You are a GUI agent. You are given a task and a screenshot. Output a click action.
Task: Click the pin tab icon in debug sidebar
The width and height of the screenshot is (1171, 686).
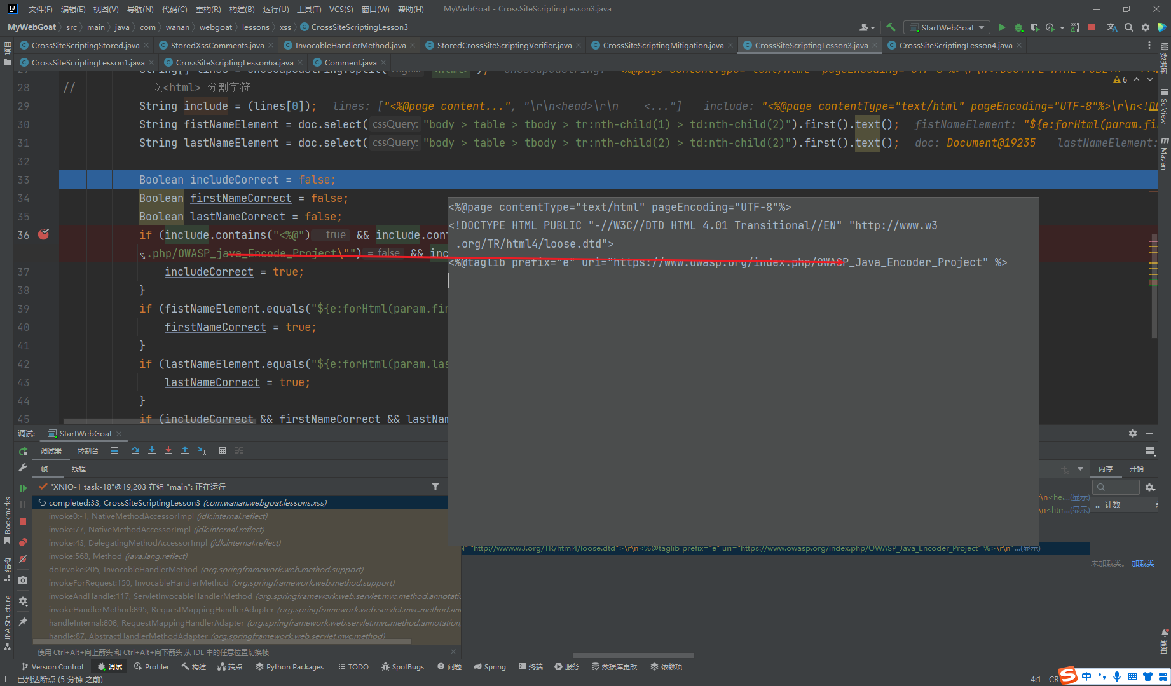(23, 621)
